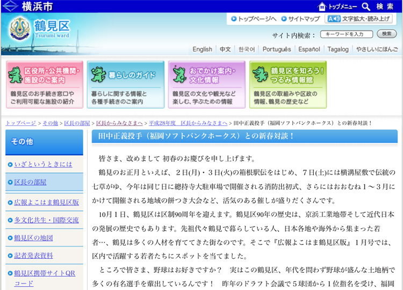This screenshot has width=403, height=290.
Task: Go to トップページへ header link
Action: click(254, 19)
